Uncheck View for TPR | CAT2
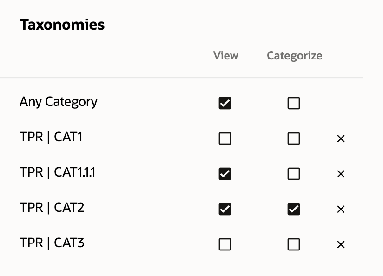 coord(225,209)
